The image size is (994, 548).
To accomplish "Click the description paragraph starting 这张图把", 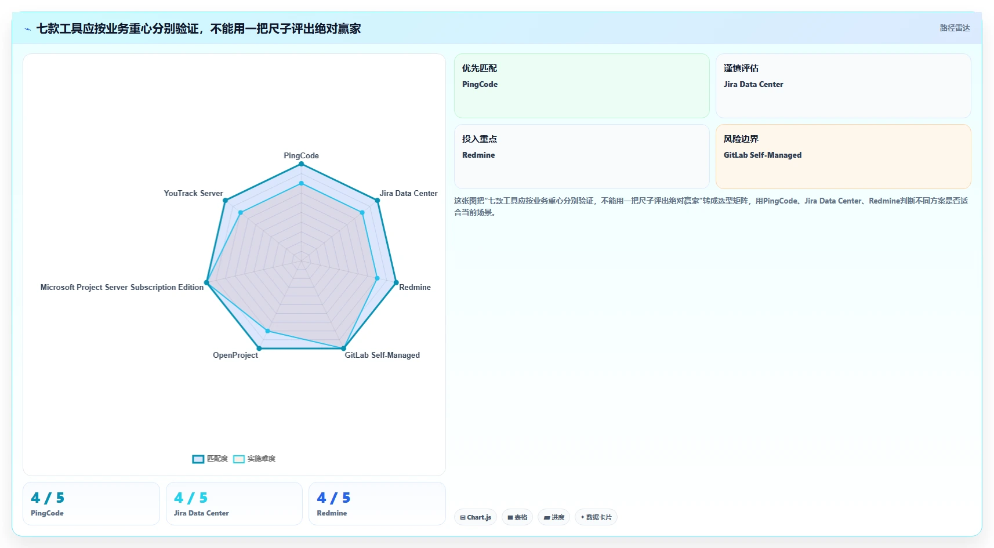I will coord(711,206).
